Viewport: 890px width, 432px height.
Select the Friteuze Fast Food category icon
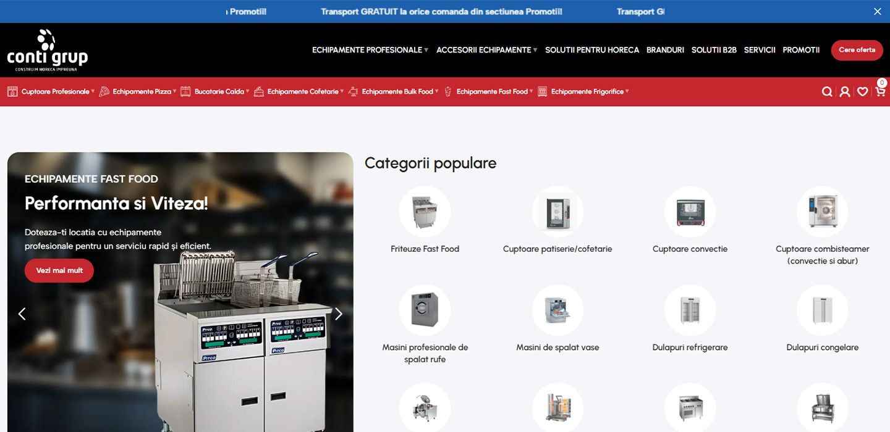pyautogui.click(x=425, y=212)
